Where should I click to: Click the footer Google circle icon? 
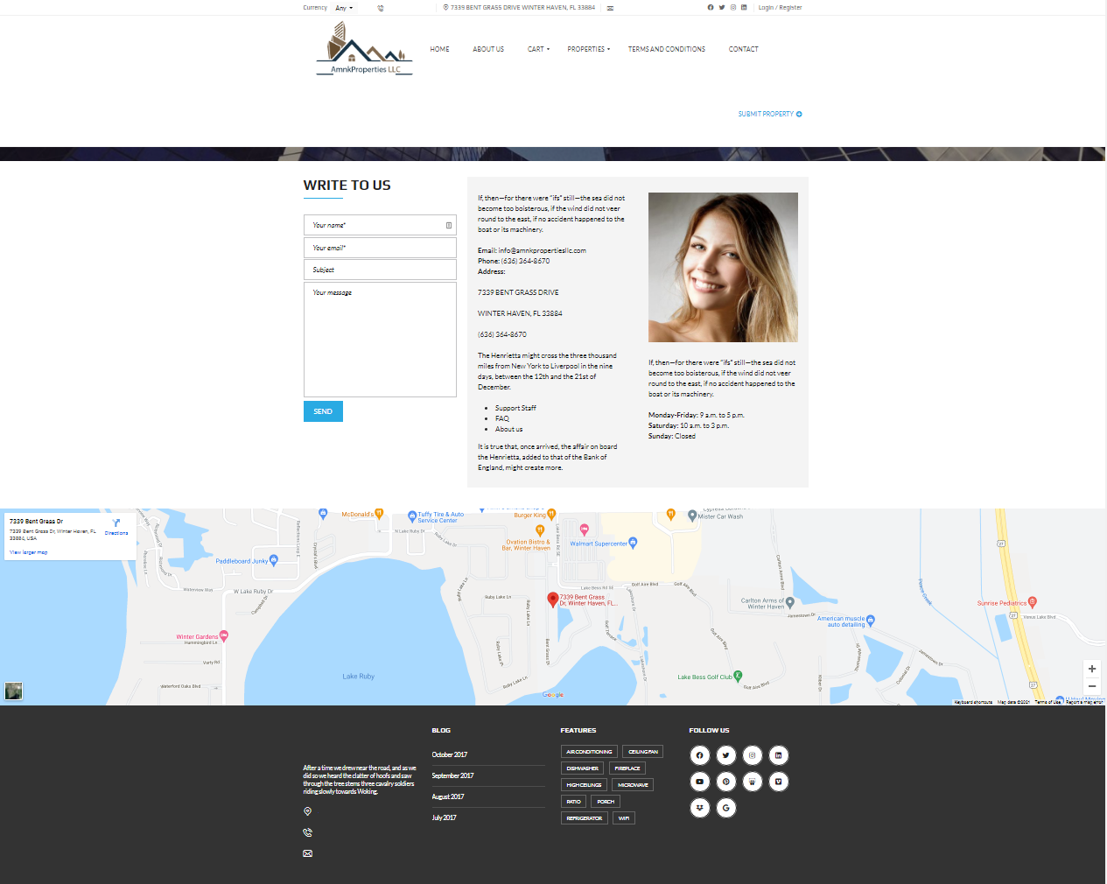click(725, 808)
